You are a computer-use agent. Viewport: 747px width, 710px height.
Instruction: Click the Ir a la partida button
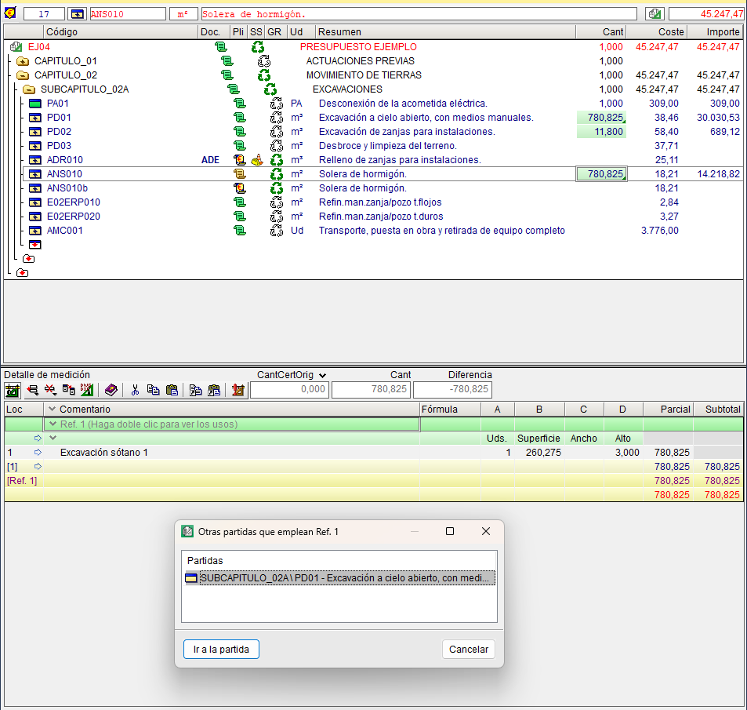click(x=221, y=649)
